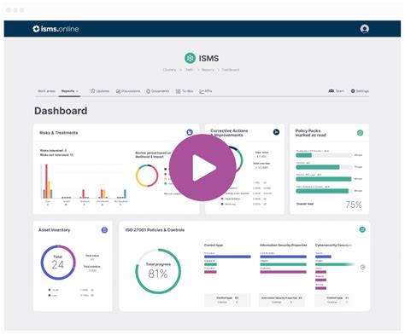Click the next arrow on ISO controls carousel

(363, 267)
